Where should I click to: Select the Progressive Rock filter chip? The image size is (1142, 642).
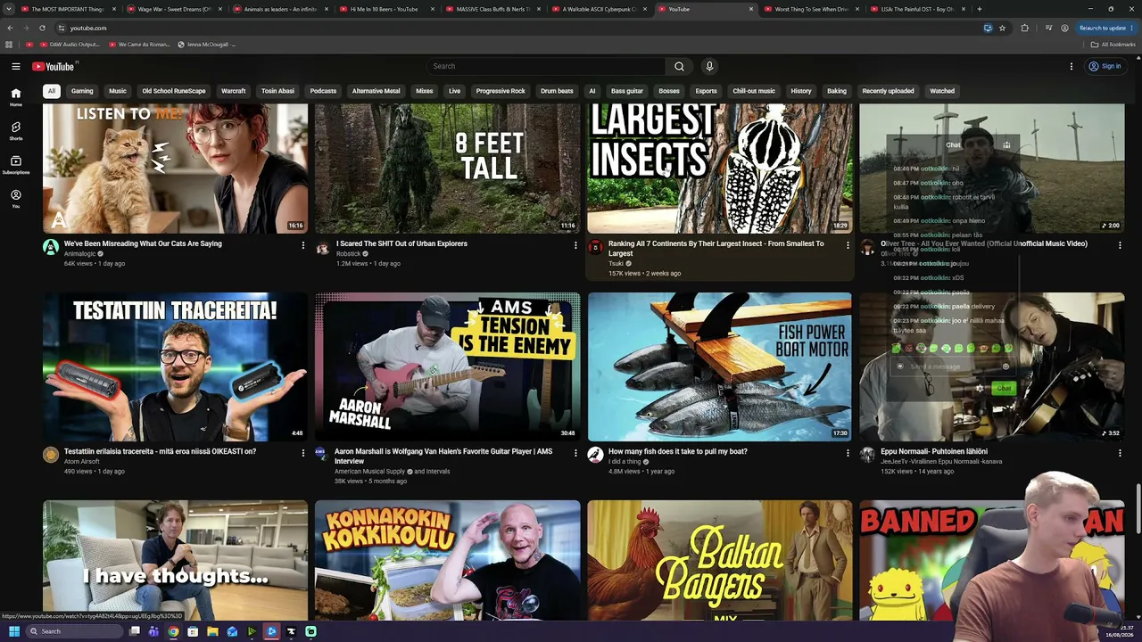(501, 91)
